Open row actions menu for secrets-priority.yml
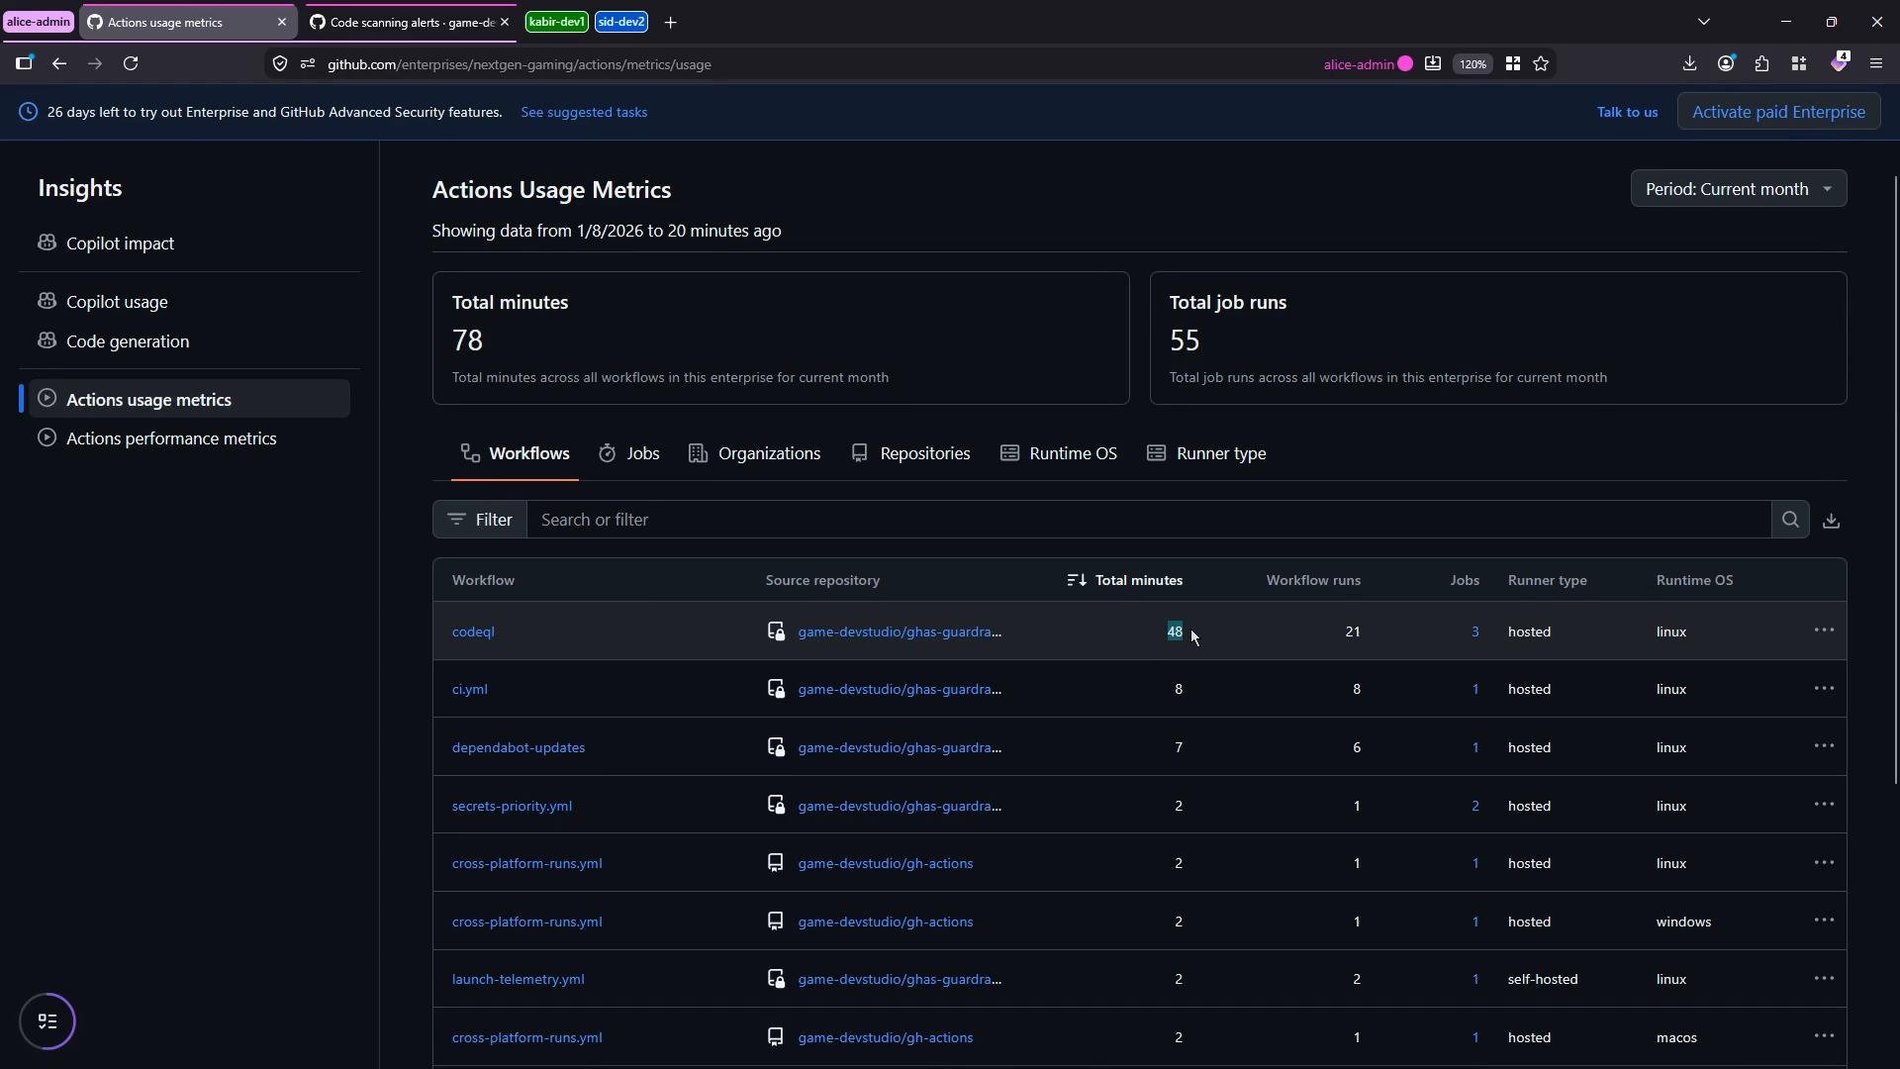The width and height of the screenshot is (1900, 1069). click(1825, 805)
